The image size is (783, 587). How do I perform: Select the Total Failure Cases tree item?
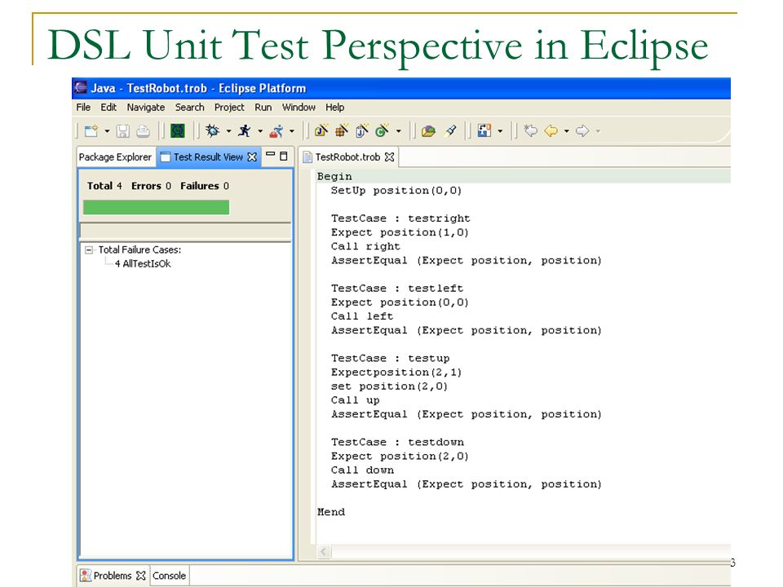tap(139, 249)
